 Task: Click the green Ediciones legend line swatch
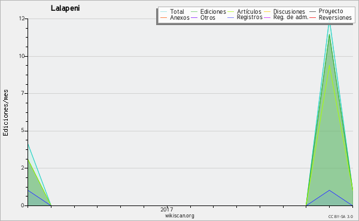(194, 12)
